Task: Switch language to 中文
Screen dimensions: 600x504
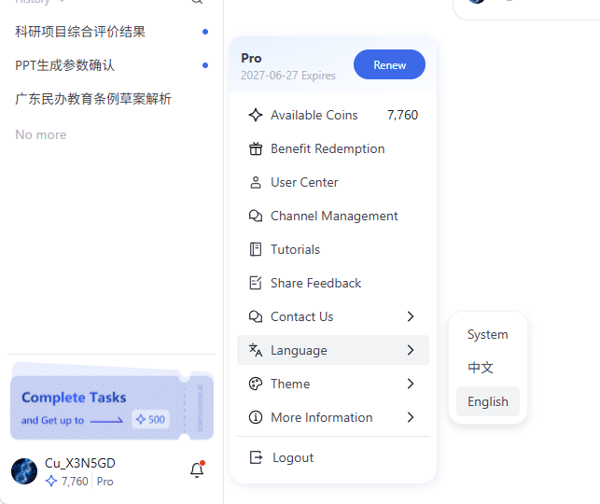Action: 488,368
